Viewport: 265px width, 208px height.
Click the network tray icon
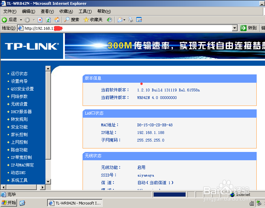(259, 203)
